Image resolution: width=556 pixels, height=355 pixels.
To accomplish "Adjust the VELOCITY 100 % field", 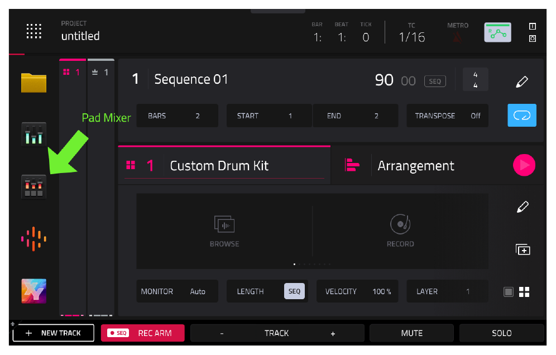I will coord(357,291).
